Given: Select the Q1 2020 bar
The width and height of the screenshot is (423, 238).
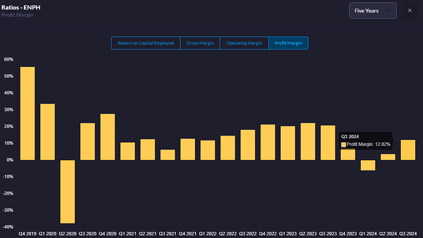Looking at the screenshot, I should point(47,132).
